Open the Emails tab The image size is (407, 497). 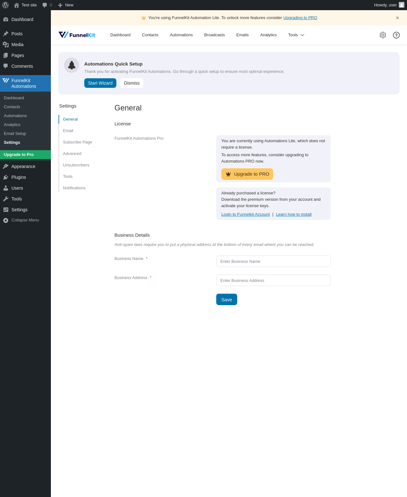click(x=243, y=35)
